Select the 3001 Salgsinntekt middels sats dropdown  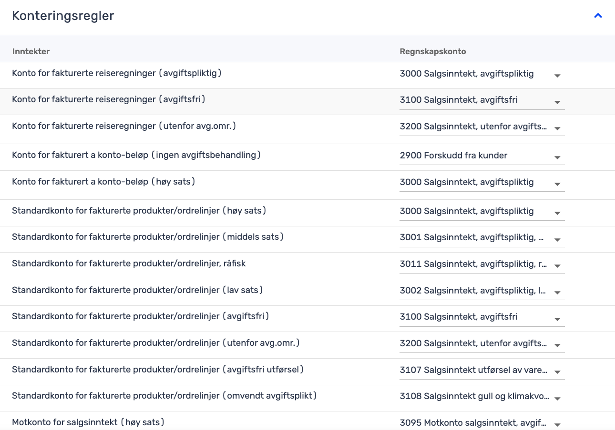pos(482,238)
